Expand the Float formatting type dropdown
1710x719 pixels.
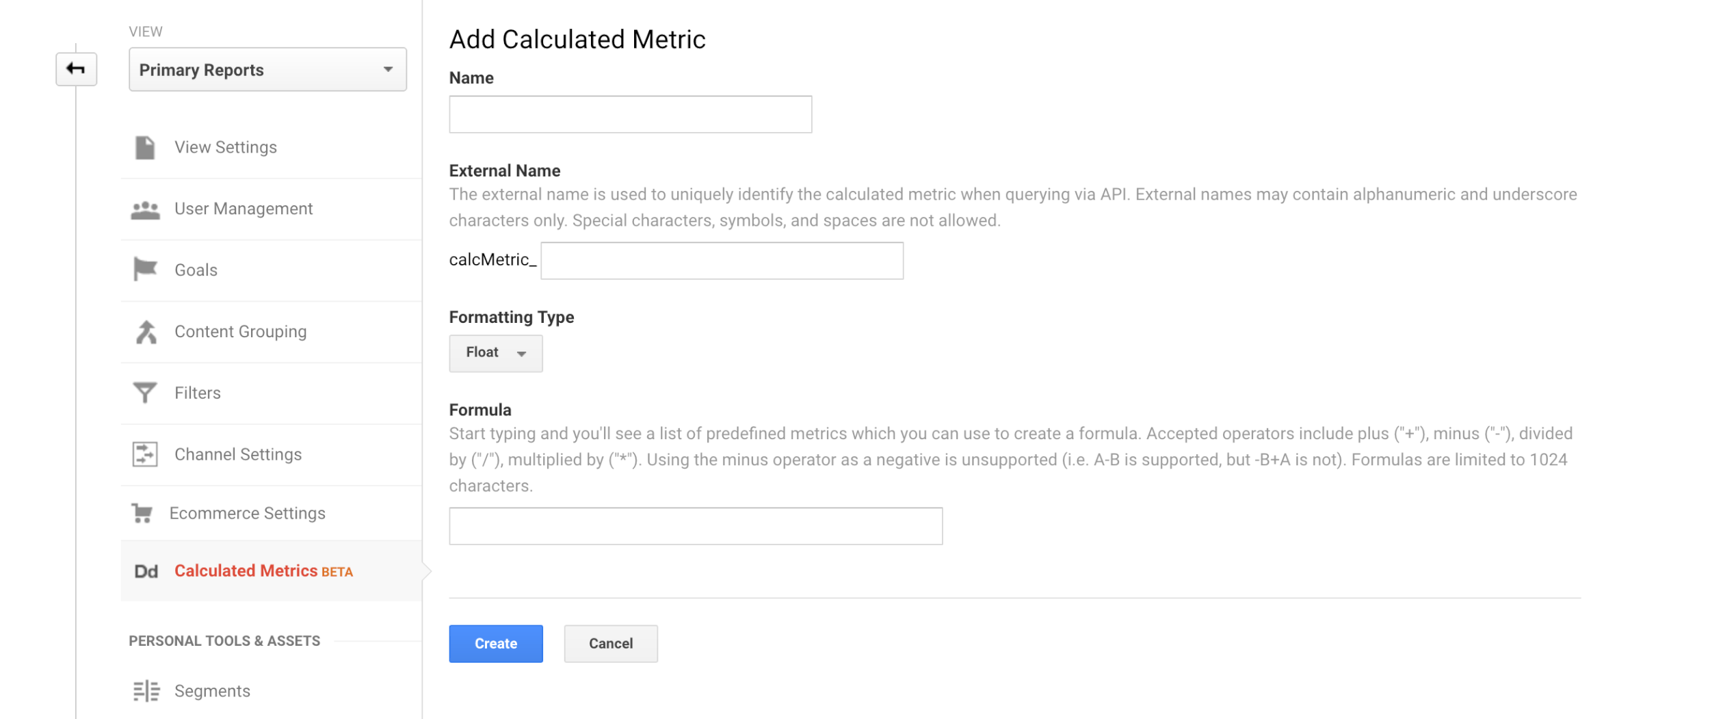point(495,353)
